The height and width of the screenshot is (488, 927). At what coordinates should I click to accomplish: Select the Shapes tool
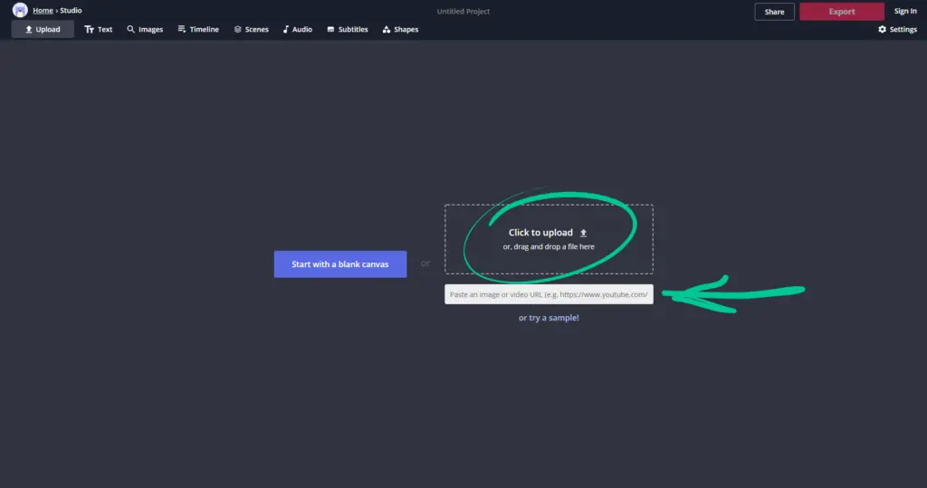tap(400, 30)
